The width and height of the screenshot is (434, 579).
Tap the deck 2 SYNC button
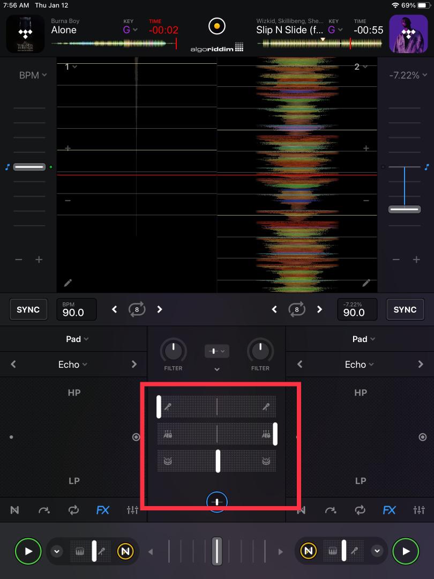[405, 309]
